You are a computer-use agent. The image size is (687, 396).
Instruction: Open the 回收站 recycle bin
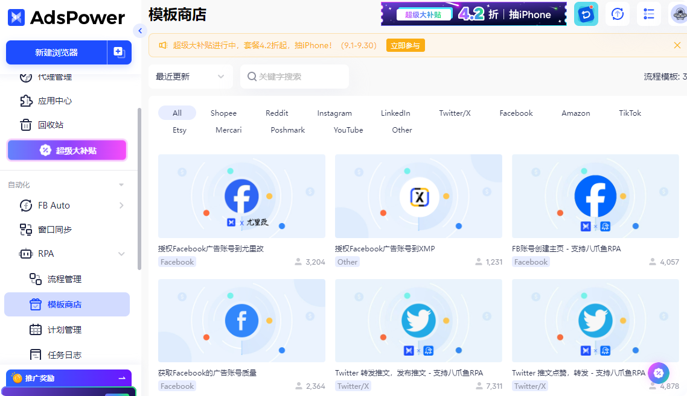51,125
